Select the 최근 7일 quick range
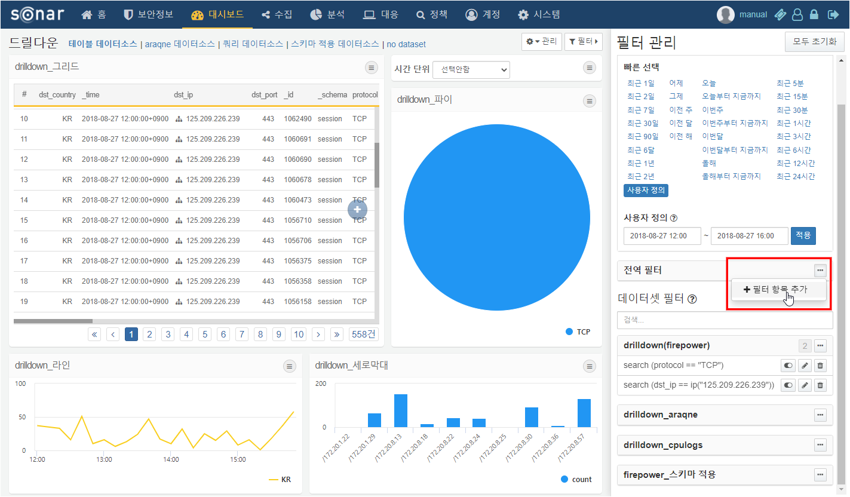The width and height of the screenshot is (850, 497). pyautogui.click(x=641, y=110)
